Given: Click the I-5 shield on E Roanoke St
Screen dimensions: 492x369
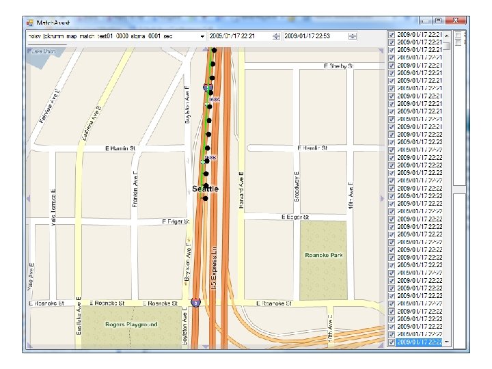Looking at the screenshot, I should click(196, 303).
